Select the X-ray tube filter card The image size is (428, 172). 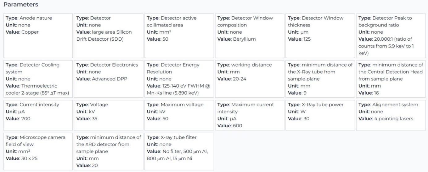coord(179,151)
